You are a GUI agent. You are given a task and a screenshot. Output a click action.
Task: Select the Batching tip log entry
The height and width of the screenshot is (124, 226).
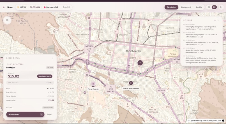201,27
